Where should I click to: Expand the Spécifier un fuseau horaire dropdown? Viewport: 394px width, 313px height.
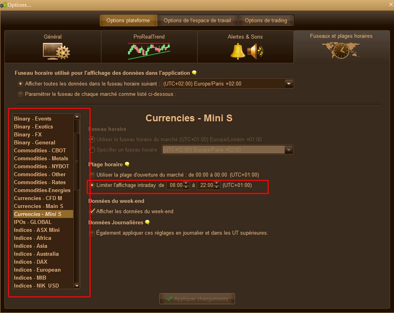[x=289, y=150]
